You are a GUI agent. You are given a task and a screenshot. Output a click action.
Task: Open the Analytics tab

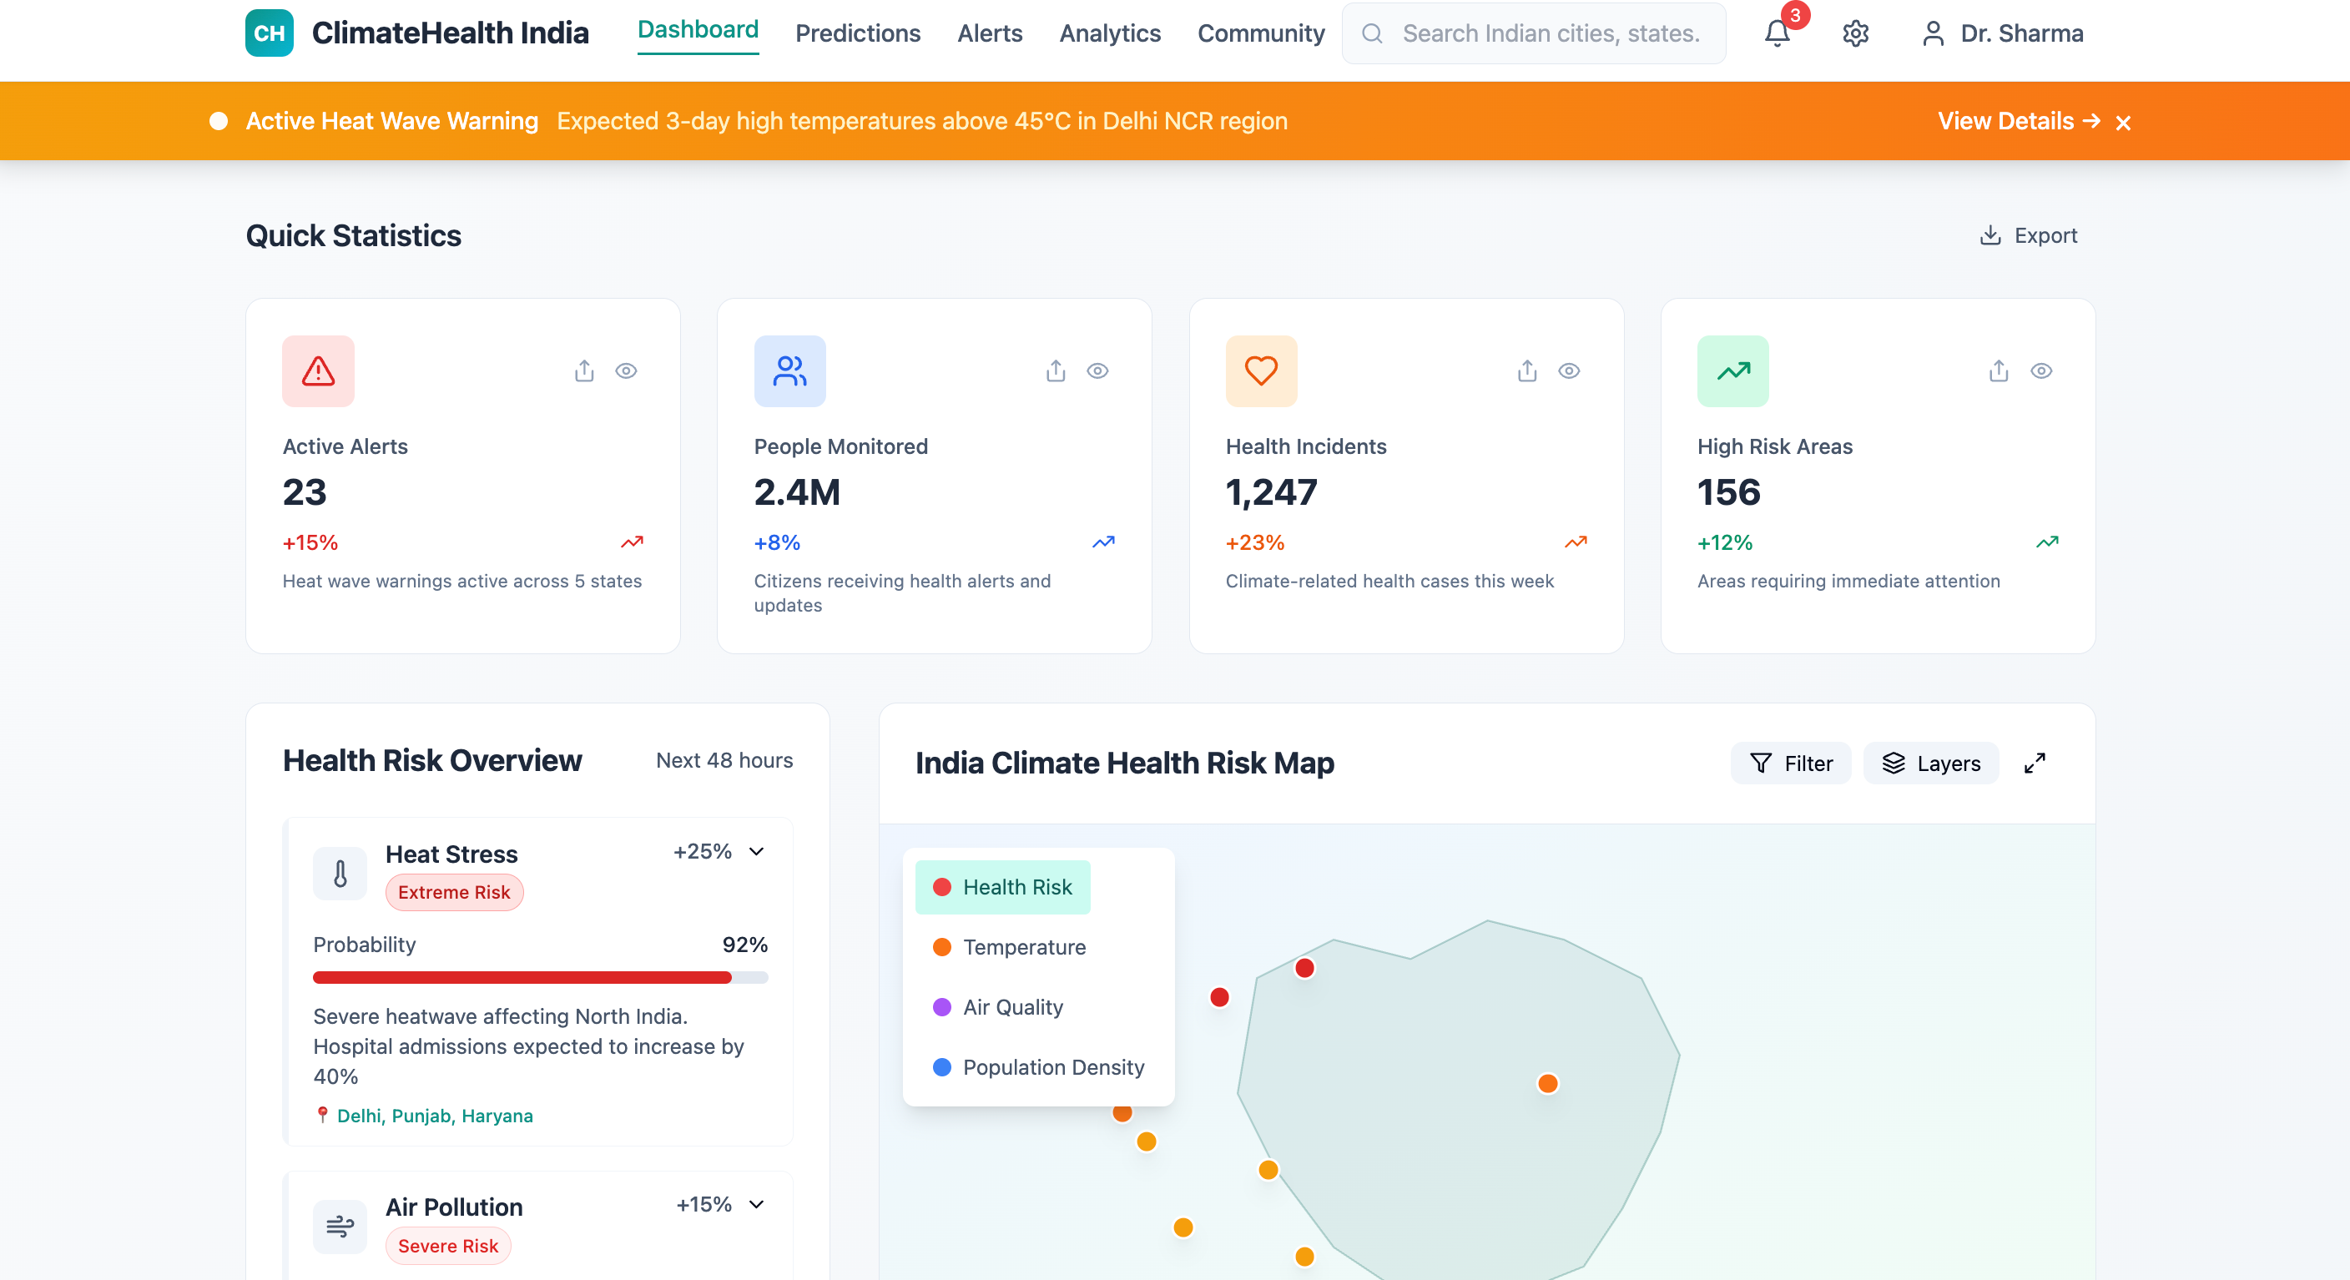[x=1109, y=33]
